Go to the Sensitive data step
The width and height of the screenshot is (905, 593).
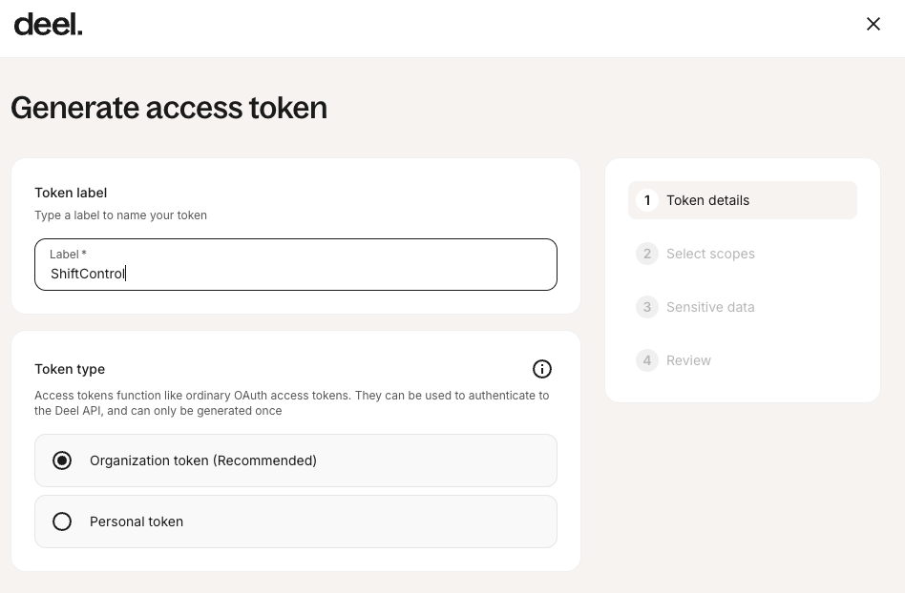pos(710,307)
